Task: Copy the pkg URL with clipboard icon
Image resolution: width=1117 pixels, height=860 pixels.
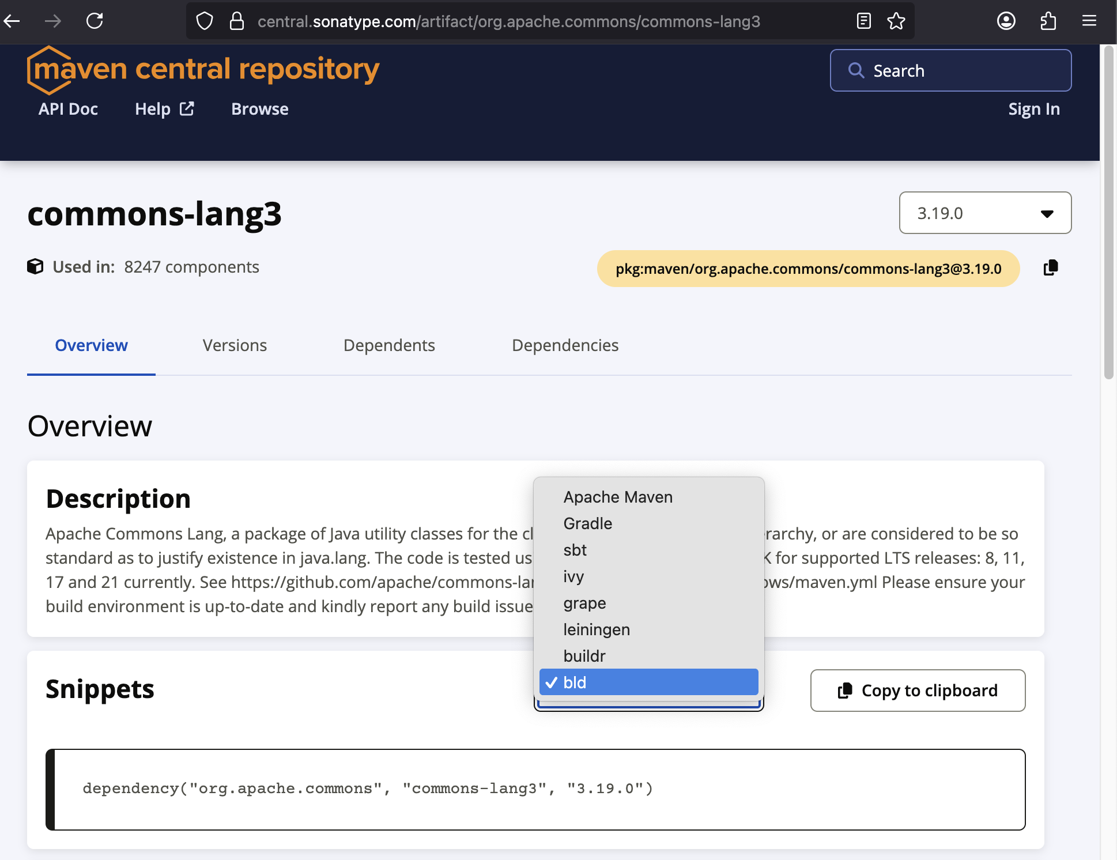Action: pyautogui.click(x=1051, y=268)
